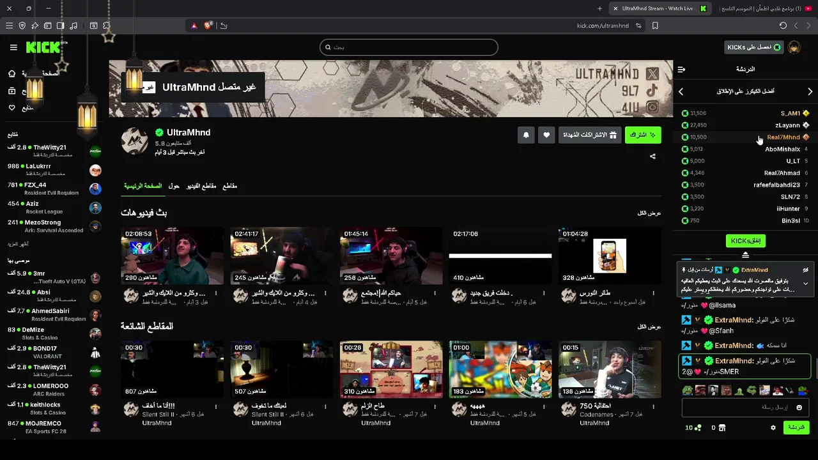This screenshot has height=460, width=818.
Task: Go to next leaderboard page arrow
Action: (810, 91)
